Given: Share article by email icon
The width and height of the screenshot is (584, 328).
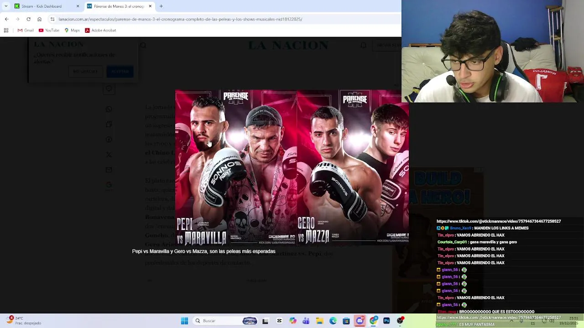Looking at the screenshot, I should point(109,169).
